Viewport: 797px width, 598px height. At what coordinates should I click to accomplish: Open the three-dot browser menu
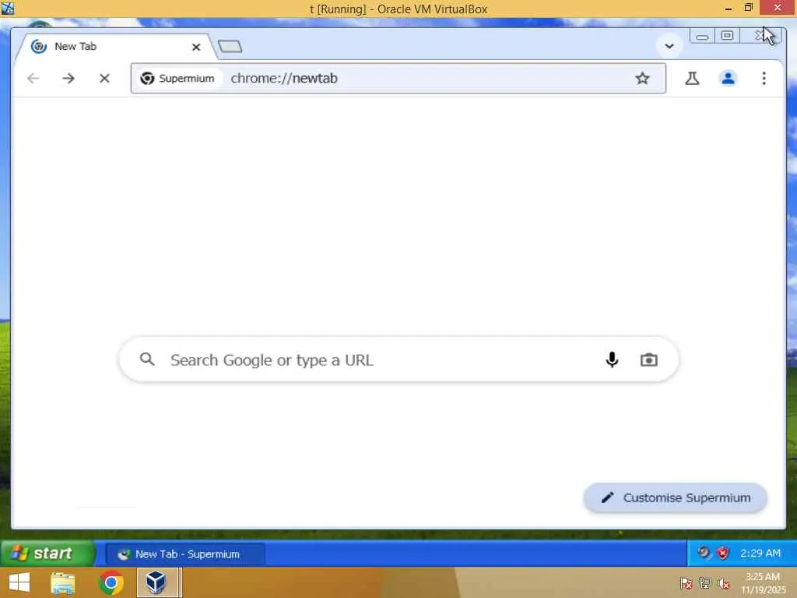[x=764, y=79]
